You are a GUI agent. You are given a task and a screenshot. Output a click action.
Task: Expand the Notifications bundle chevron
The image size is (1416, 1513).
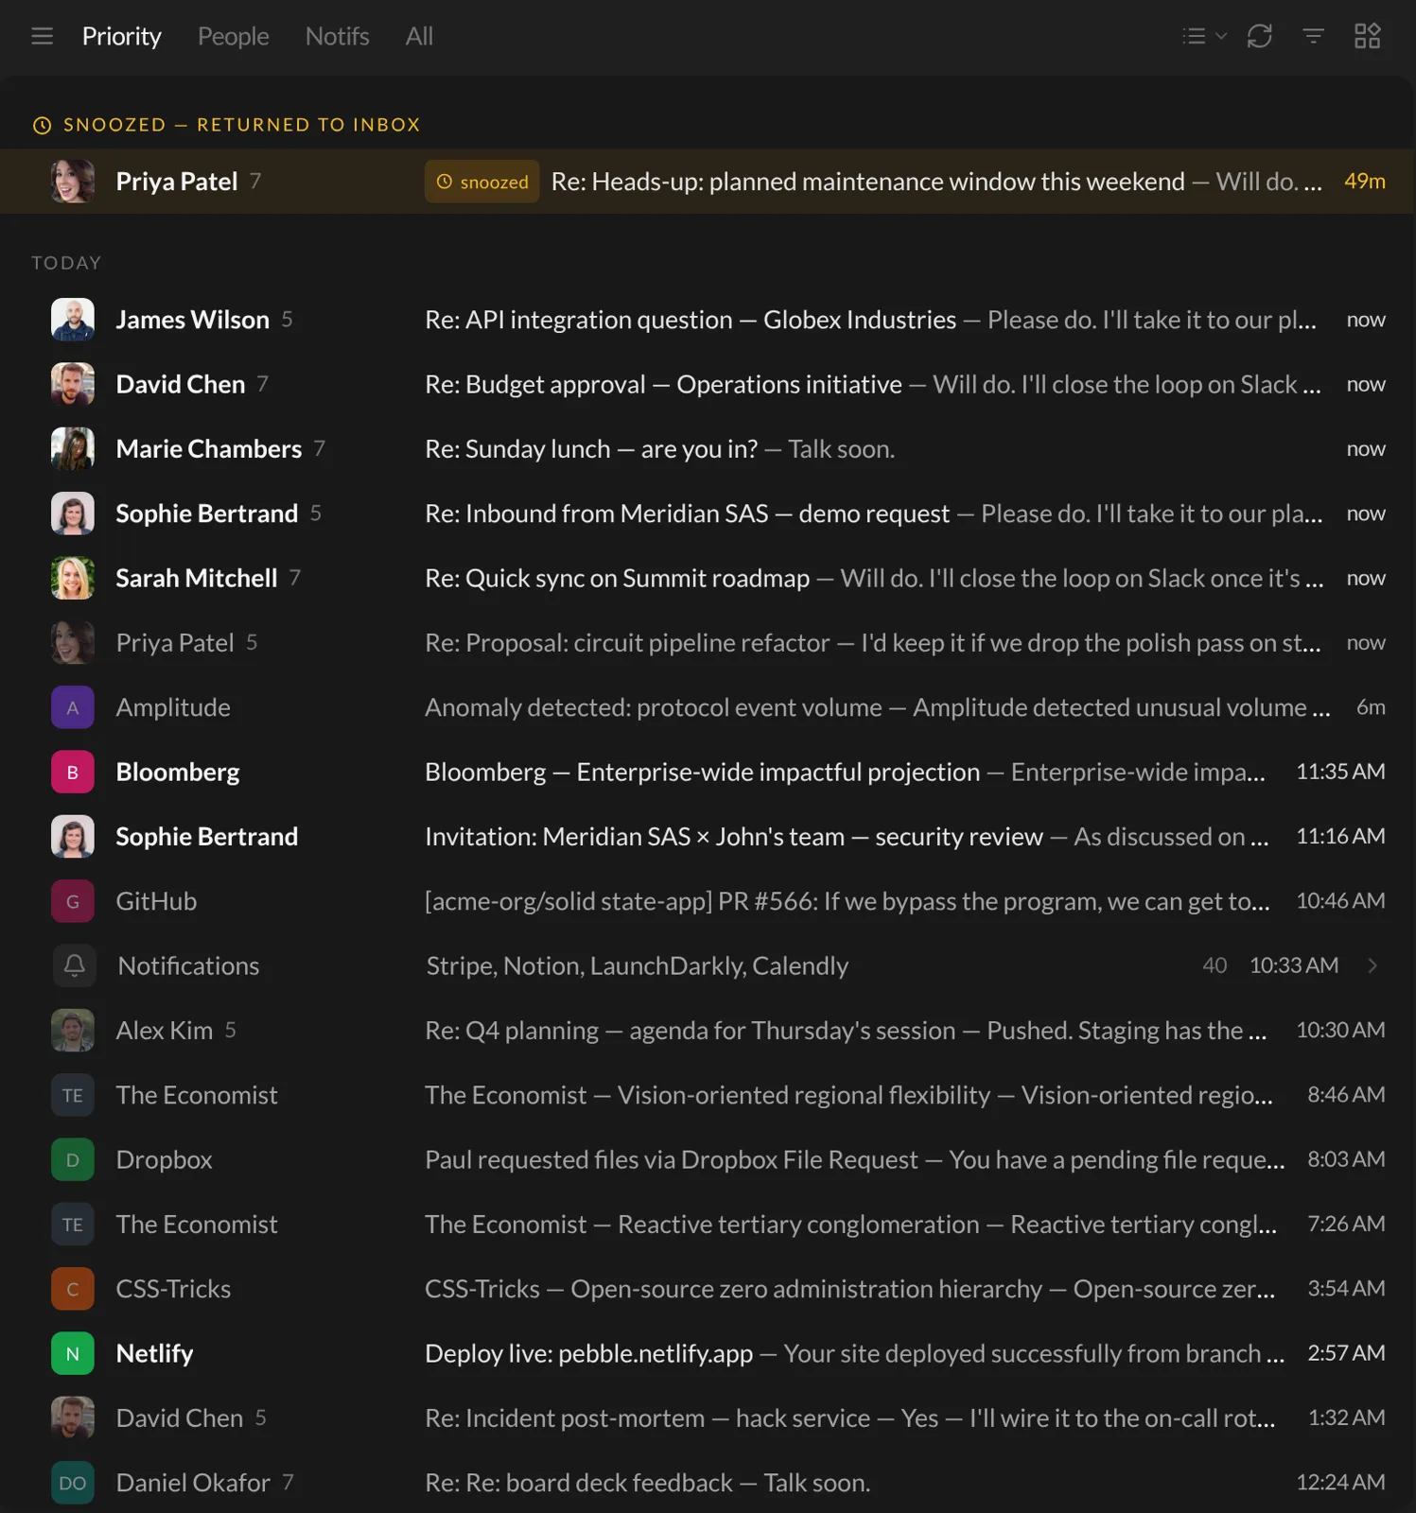[1372, 965]
